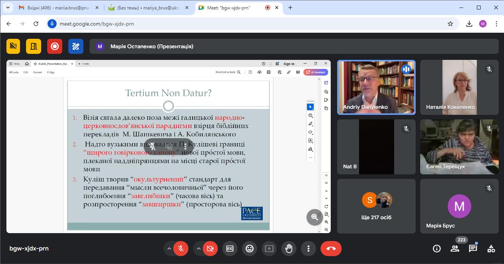Viewport: 504px width, 264px height.
Task: Expand audio settings chevron
Action: tap(169, 249)
